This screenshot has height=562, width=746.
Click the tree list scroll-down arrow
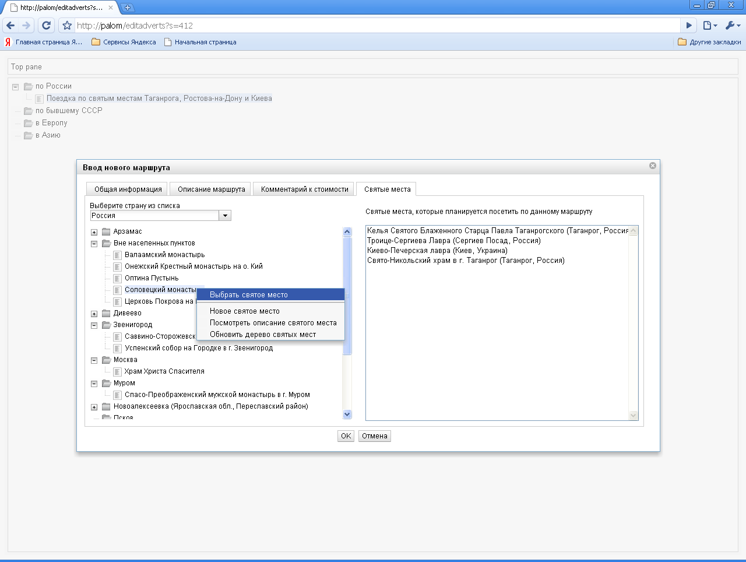click(x=347, y=415)
